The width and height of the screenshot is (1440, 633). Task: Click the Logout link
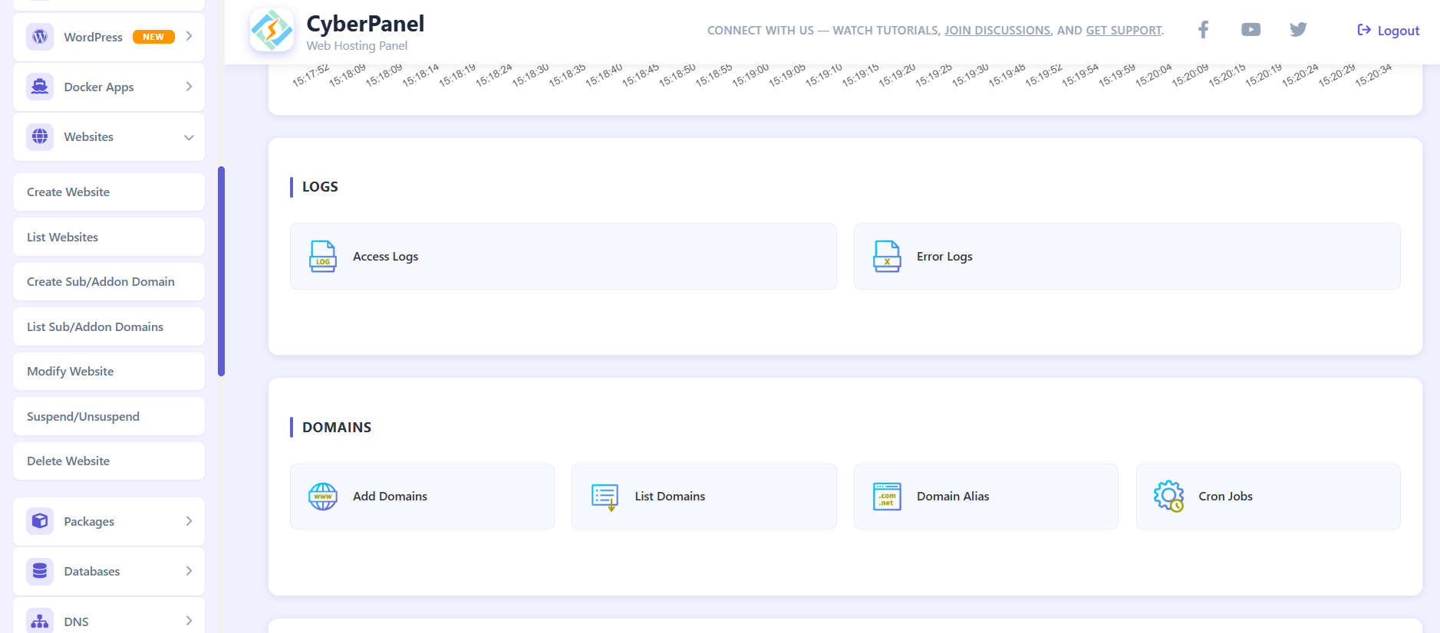[x=1388, y=31]
